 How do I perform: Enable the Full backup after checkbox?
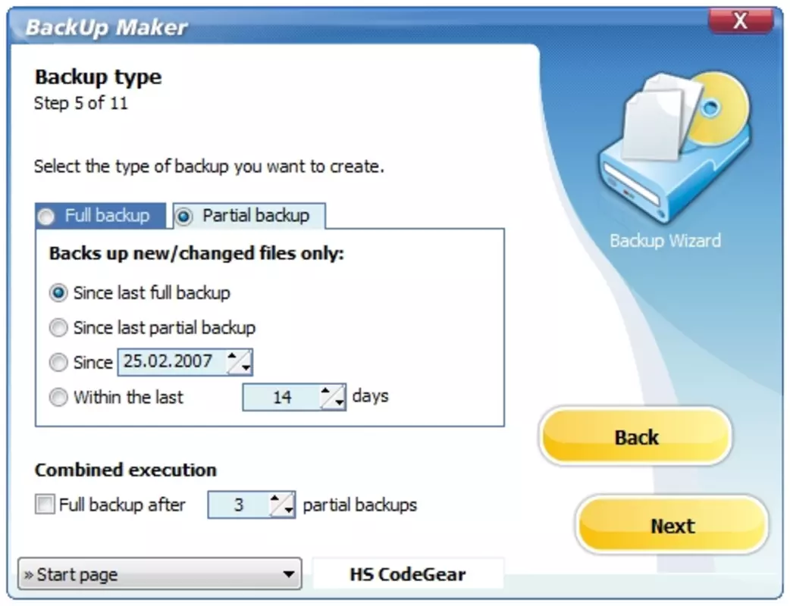[45, 504]
